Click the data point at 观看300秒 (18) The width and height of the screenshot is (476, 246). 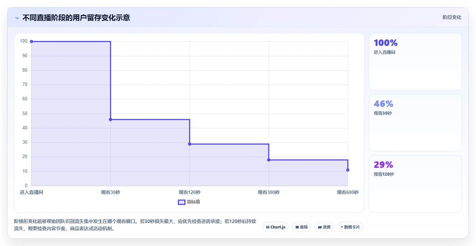click(269, 160)
